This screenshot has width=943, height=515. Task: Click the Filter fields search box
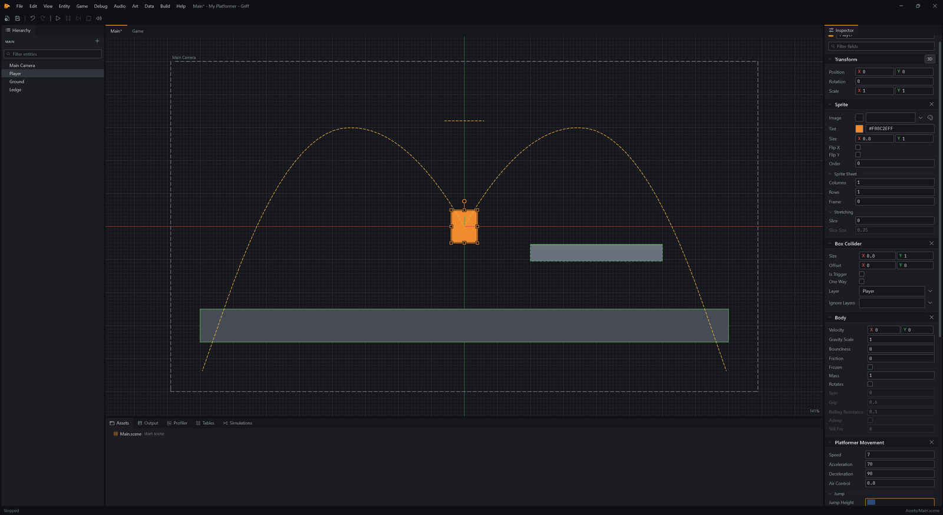pyautogui.click(x=881, y=47)
